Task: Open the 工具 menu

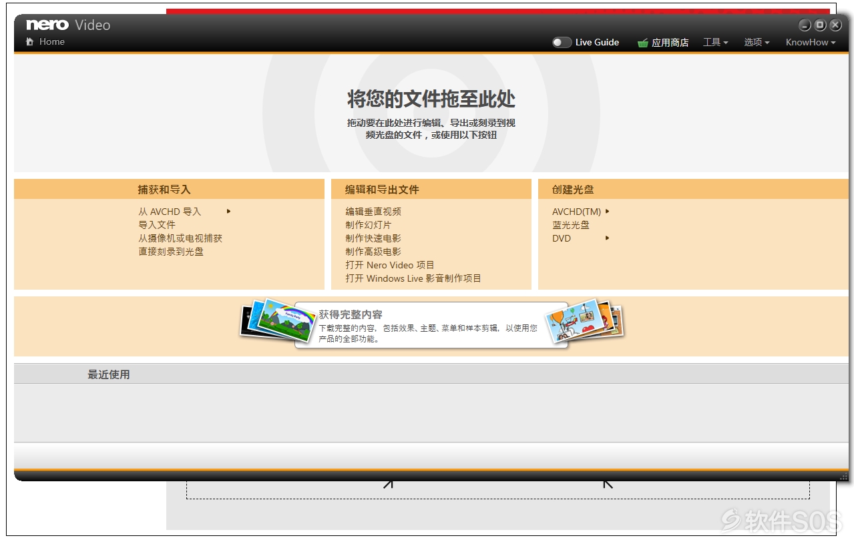Action: pos(715,42)
